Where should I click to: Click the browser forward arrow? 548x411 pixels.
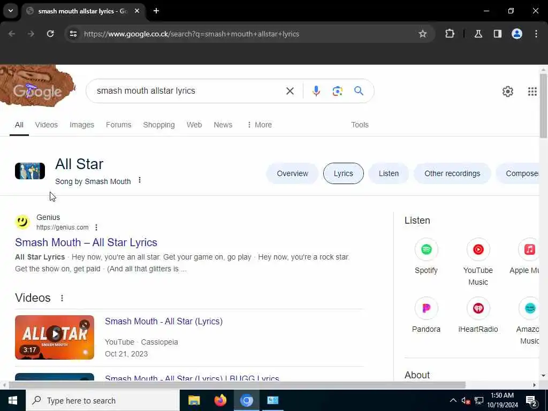[x=31, y=34]
